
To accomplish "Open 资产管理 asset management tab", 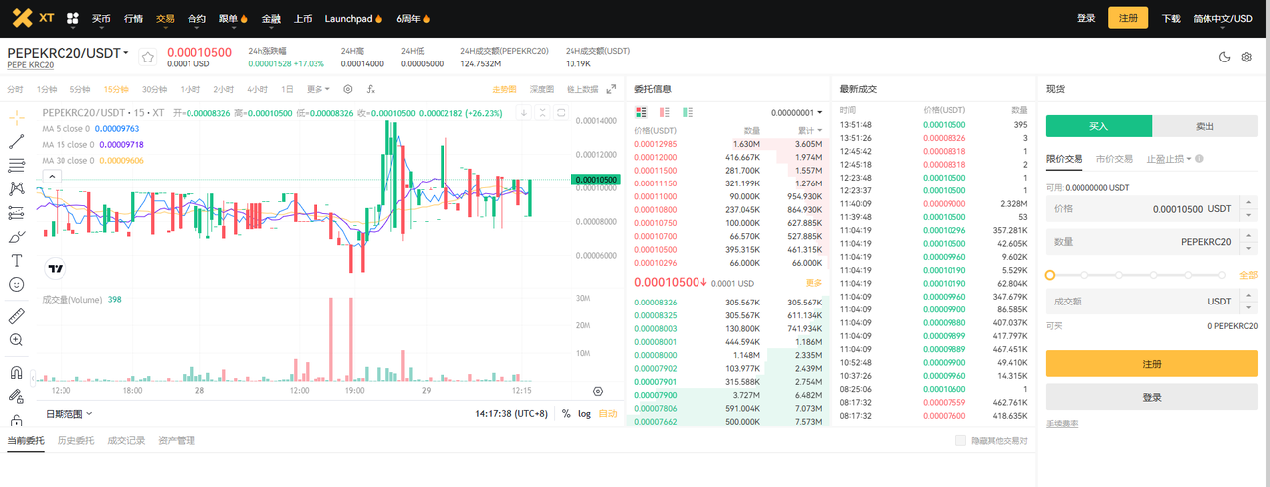I will (177, 440).
